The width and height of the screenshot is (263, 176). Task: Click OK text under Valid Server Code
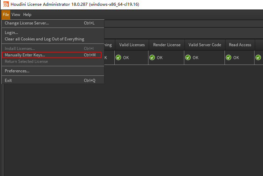(x=195, y=58)
